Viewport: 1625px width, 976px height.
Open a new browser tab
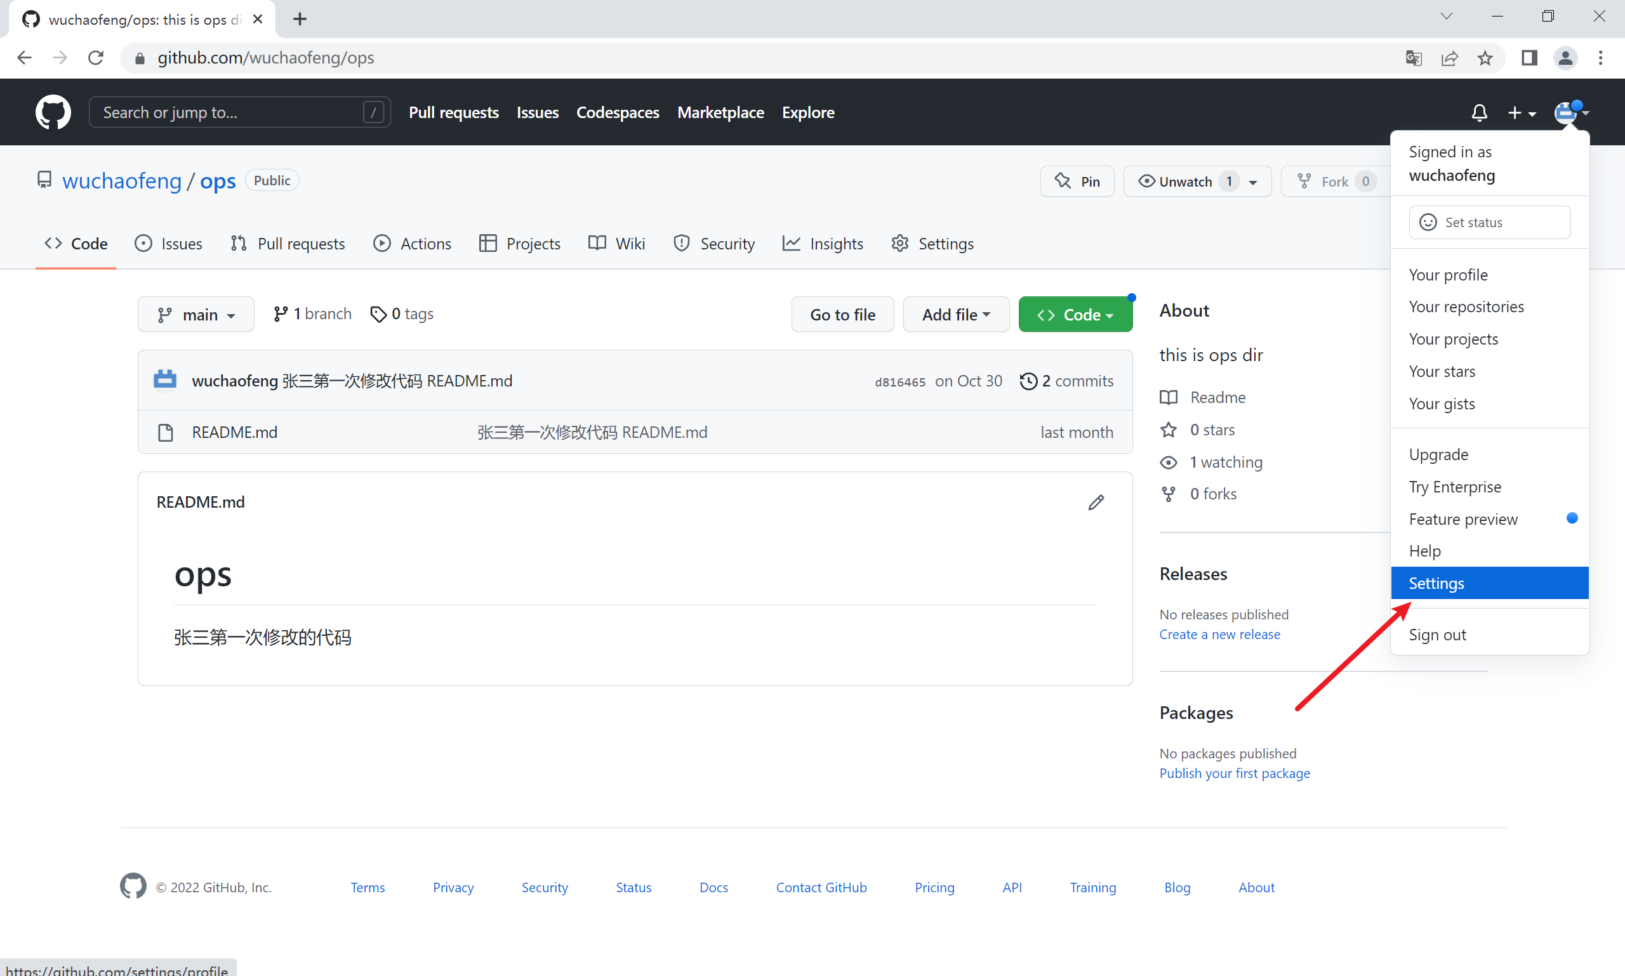300,19
